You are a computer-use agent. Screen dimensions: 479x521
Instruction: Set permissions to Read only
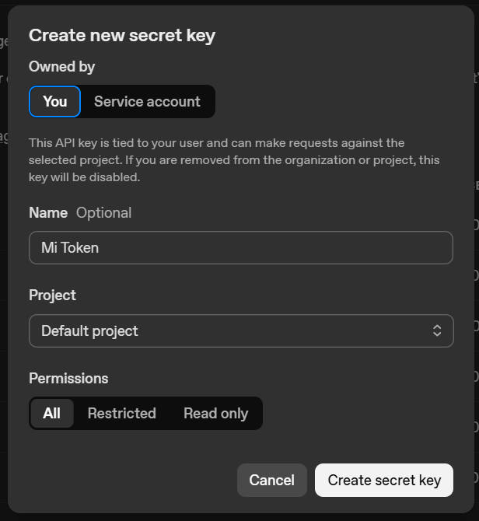[215, 414]
